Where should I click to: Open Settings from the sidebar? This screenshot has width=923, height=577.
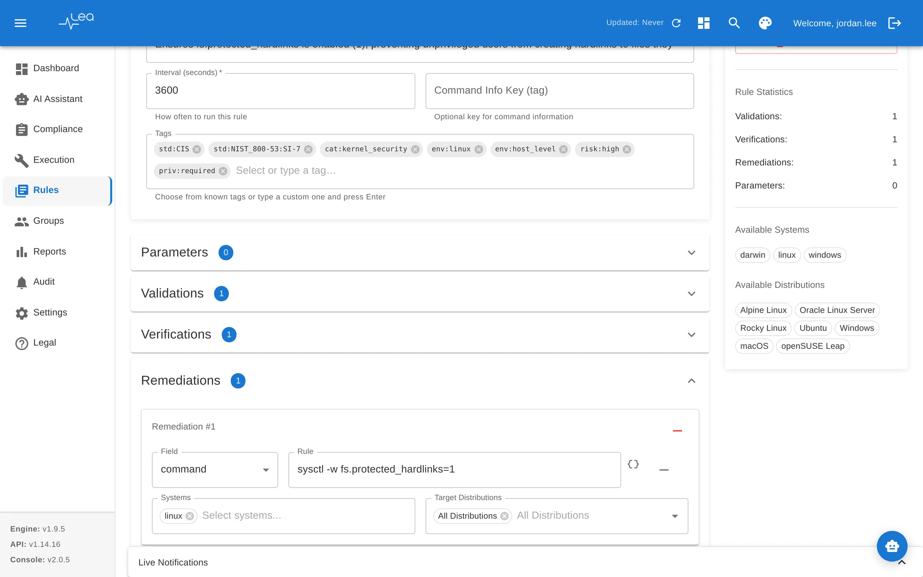point(57,312)
